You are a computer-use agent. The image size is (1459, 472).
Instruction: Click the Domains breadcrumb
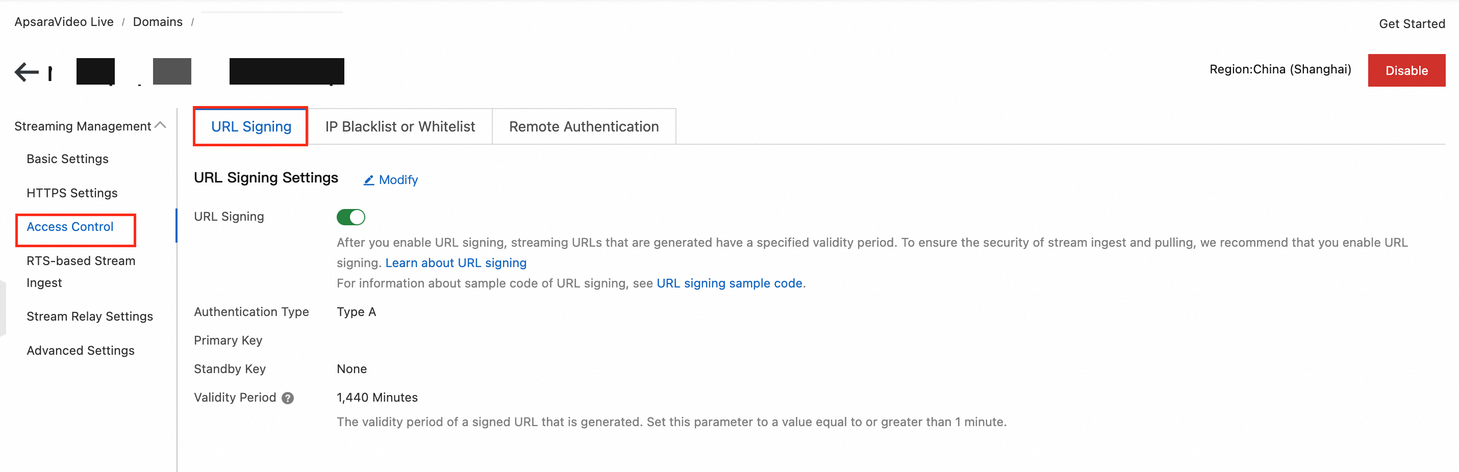tap(158, 21)
